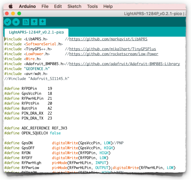
Task: Click the green zoom window button
Action: pos(19,13)
